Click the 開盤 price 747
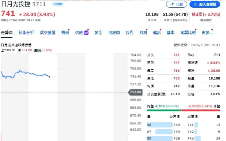The height and width of the screenshot is (141, 226). (176, 63)
